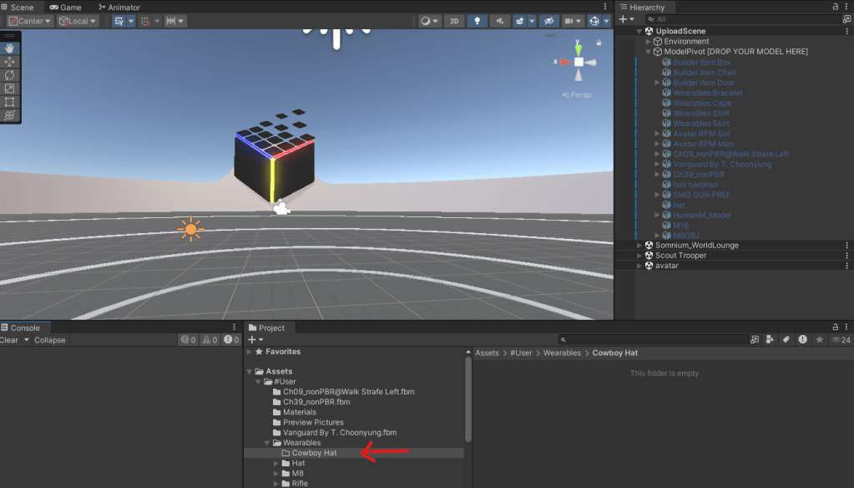Image resolution: width=854 pixels, height=488 pixels.
Task: Select the Scale tool
Action: click(x=10, y=89)
